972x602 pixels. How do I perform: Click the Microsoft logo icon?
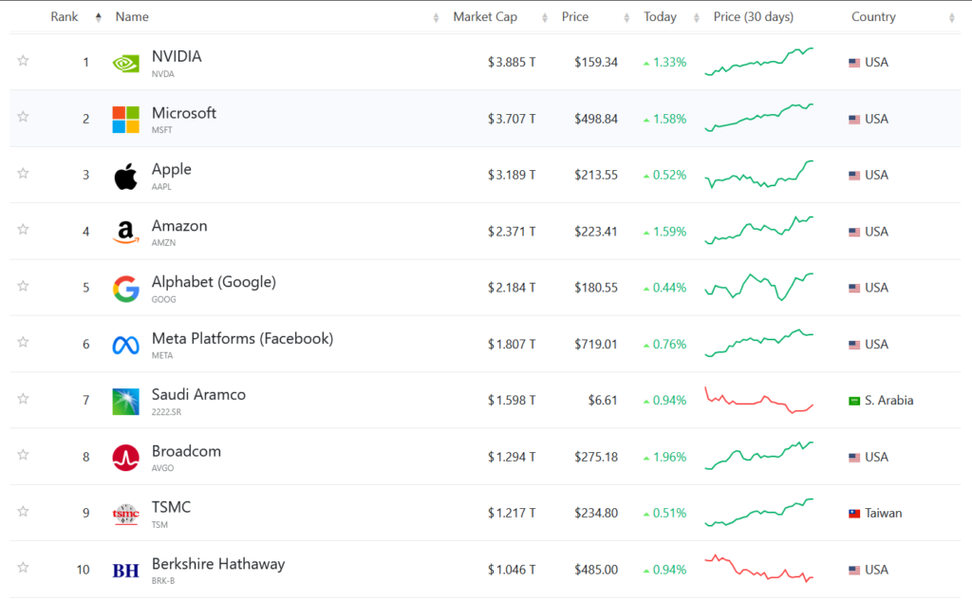coord(125,120)
